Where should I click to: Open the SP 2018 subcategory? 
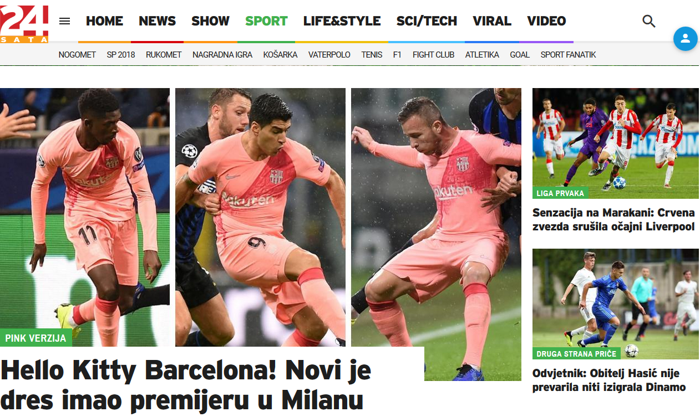click(121, 55)
